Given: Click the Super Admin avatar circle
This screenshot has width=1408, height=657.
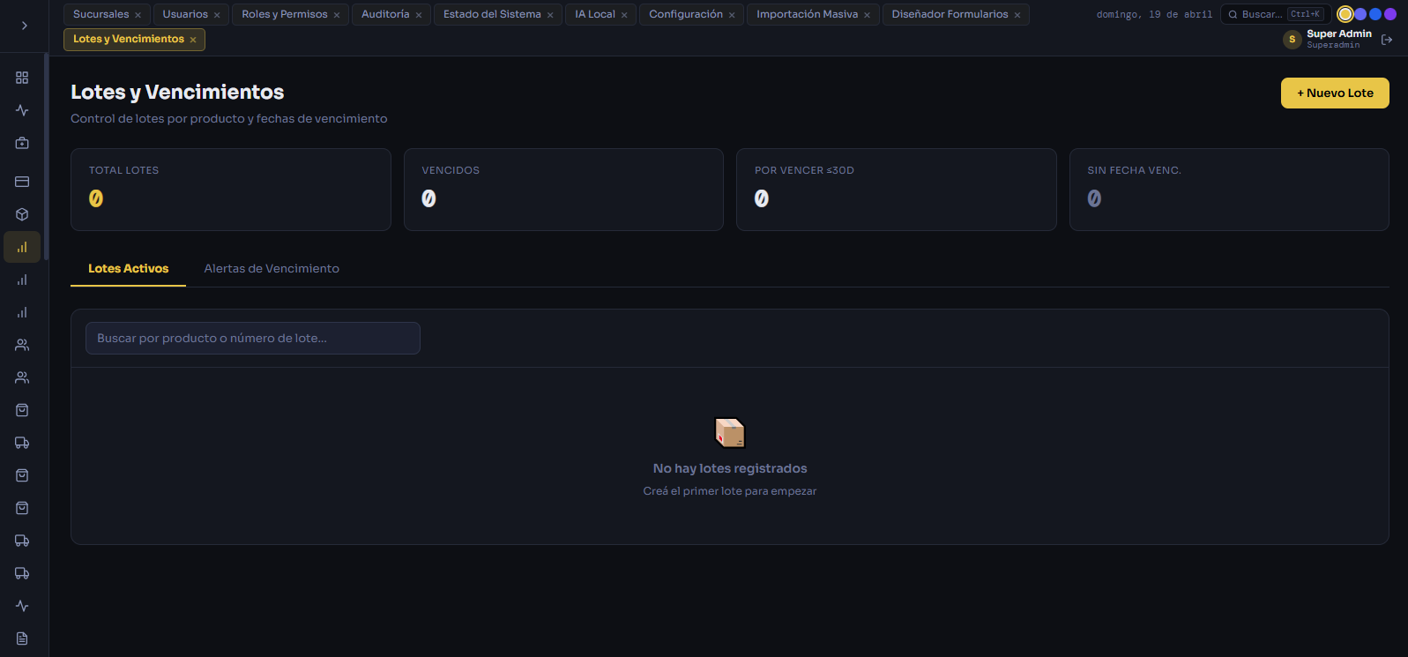Looking at the screenshot, I should (1292, 40).
